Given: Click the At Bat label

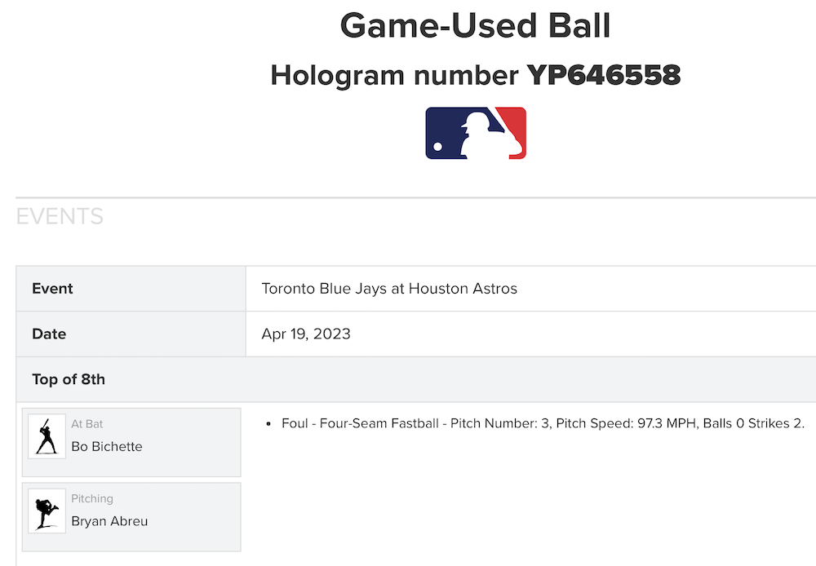Looking at the screenshot, I should click(87, 424).
